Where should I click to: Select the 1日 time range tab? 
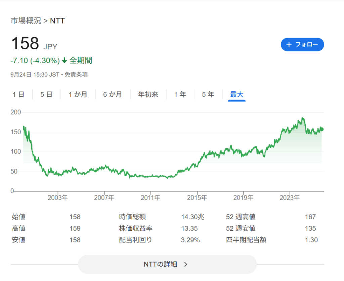click(18, 95)
